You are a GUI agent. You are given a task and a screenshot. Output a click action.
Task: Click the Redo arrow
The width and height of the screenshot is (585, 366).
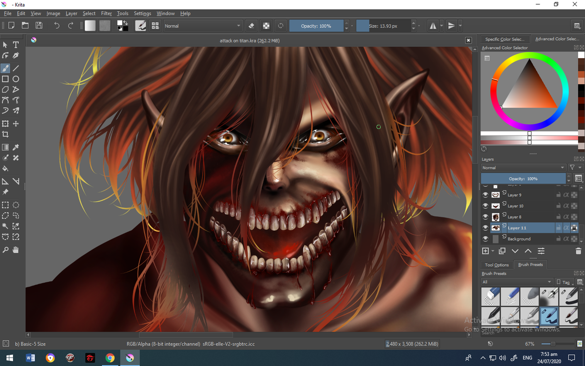(x=71, y=25)
